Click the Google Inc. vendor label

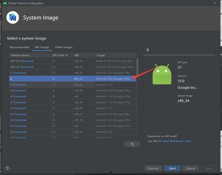(187, 88)
